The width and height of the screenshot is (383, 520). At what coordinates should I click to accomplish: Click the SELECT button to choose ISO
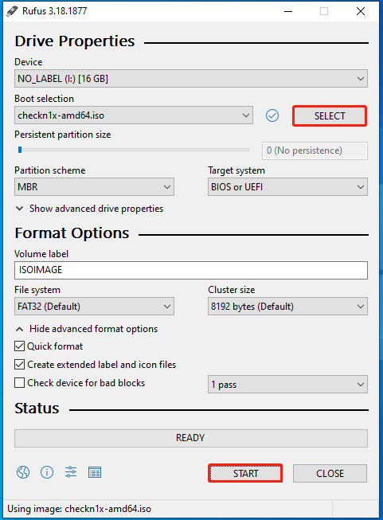tap(330, 116)
